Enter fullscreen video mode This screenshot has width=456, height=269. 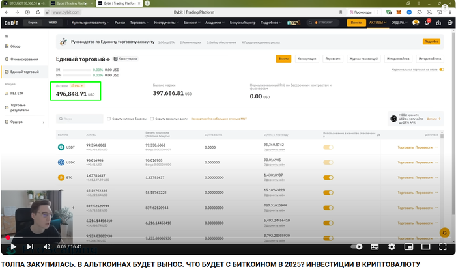click(442, 247)
